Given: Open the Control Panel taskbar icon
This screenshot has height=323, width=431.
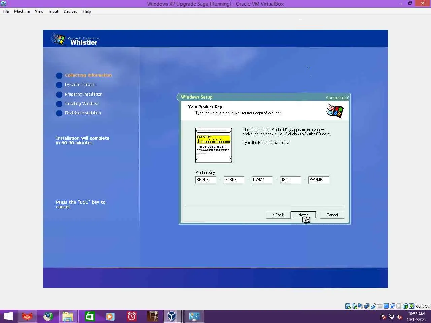Looking at the screenshot, I should (x=194, y=316).
